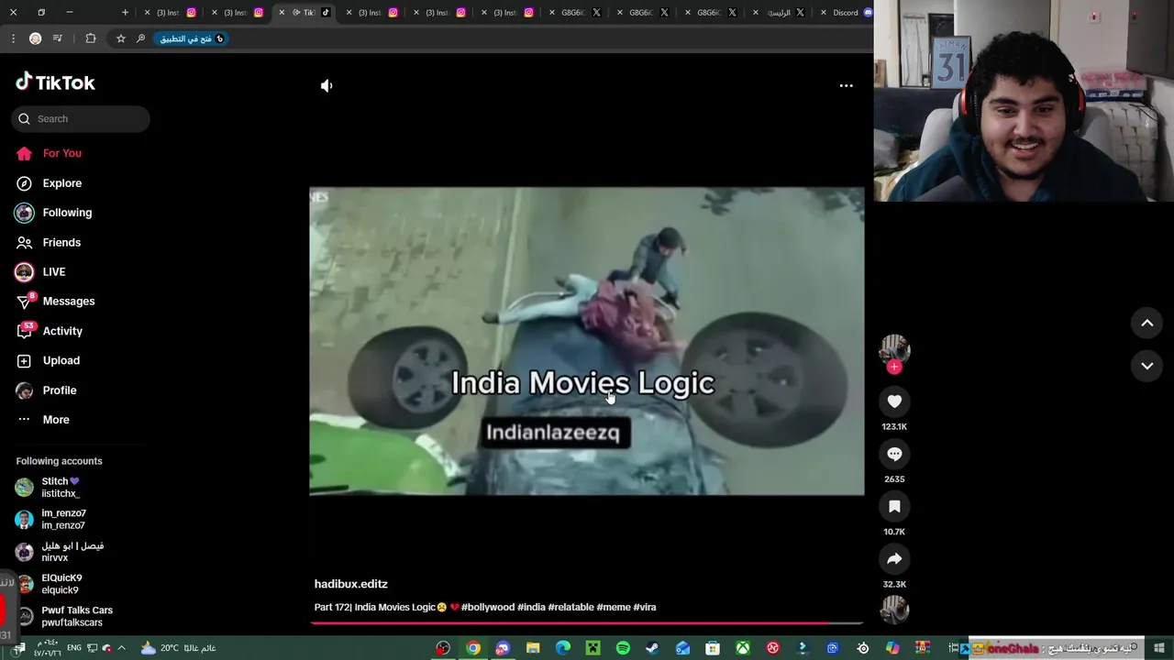Open a new browser tab with the plus button
This screenshot has width=1174, height=660.
point(125,13)
